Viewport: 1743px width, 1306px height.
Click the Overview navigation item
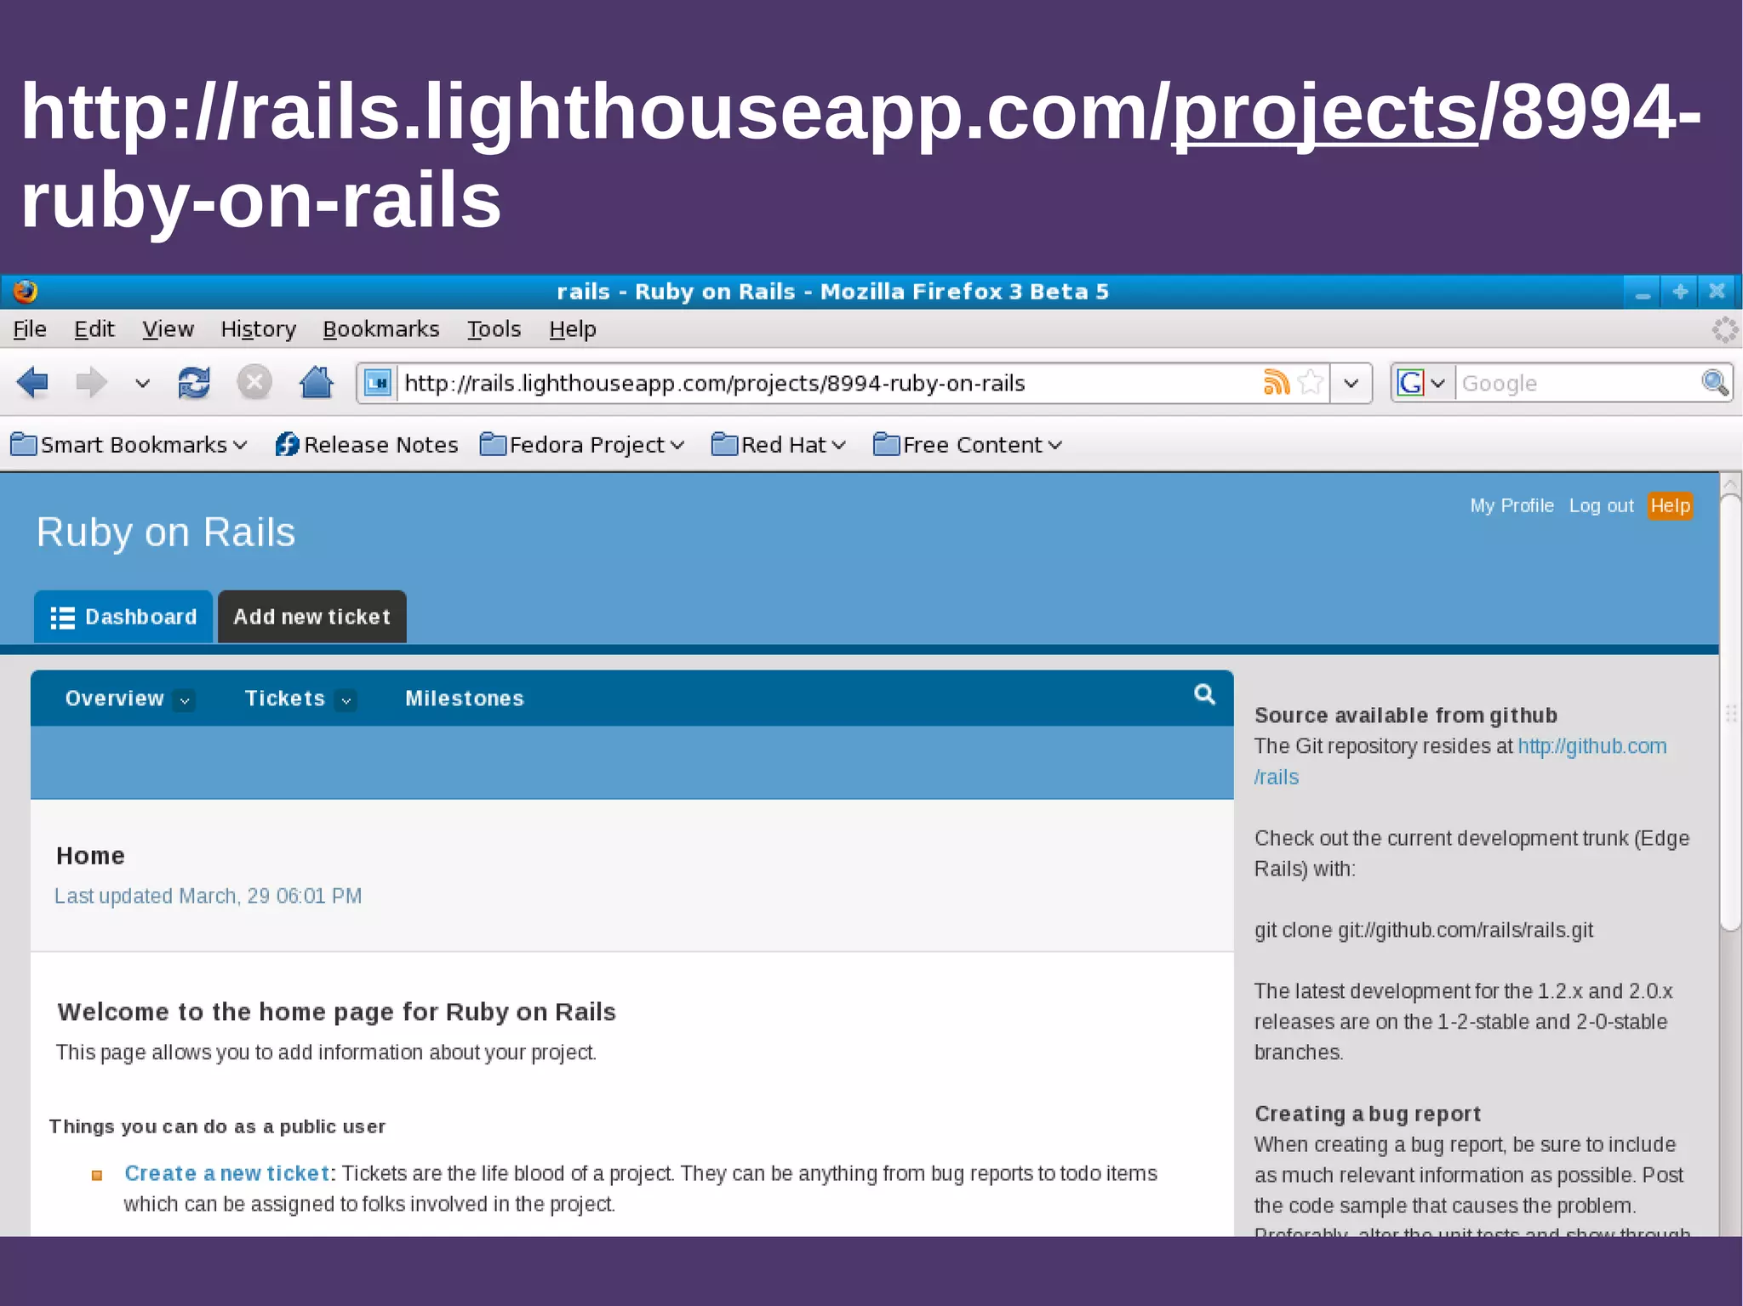click(x=114, y=699)
